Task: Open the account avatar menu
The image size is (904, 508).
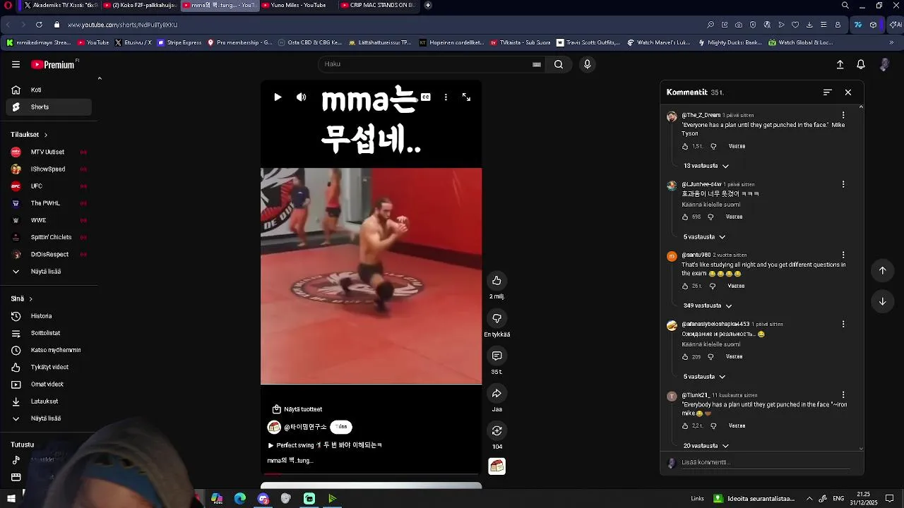Action: (884, 64)
